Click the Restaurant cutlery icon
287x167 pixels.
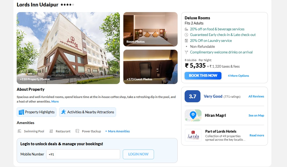tap(51, 131)
